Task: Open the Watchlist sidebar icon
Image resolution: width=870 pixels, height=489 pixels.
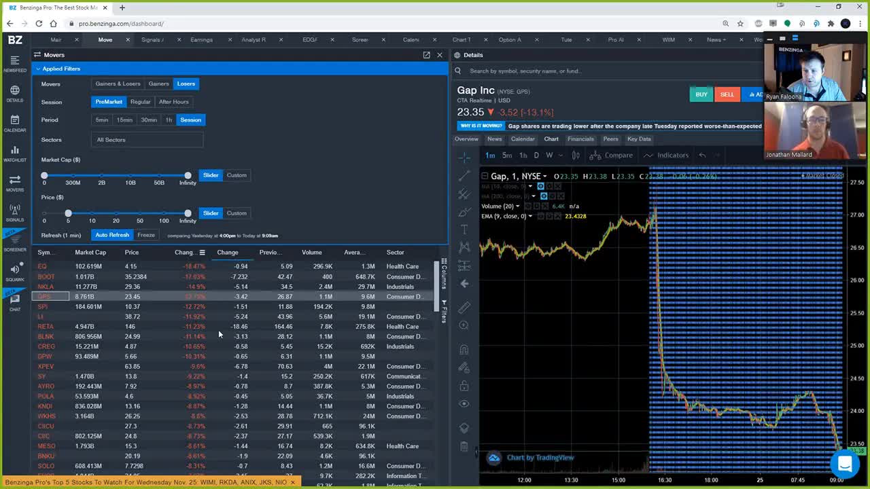Action: pyautogui.click(x=15, y=153)
